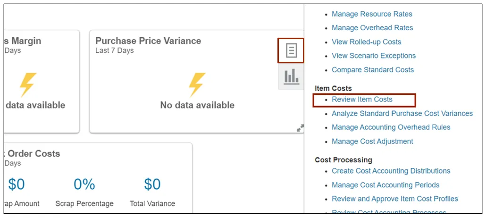The width and height of the screenshot is (486, 218).
Task: Click the bar chart analytics icon
Action: (291, 76)
